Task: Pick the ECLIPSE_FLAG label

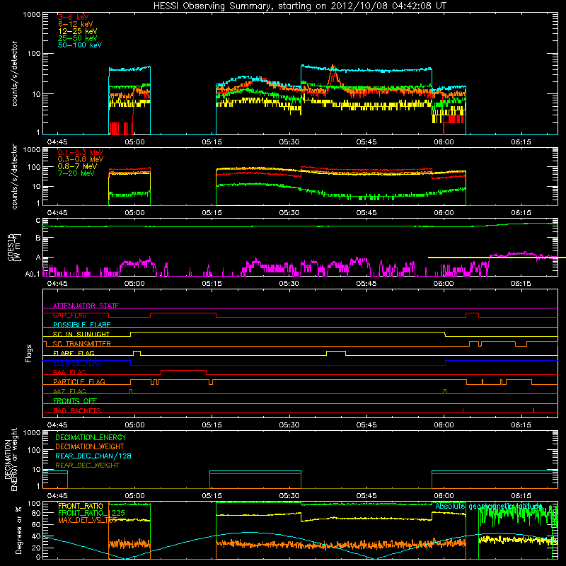Action: tap(77, 363)
